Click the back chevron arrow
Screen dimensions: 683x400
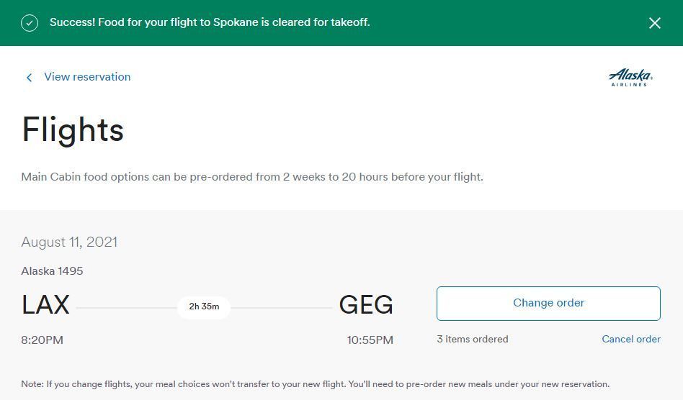click(29, 78)
